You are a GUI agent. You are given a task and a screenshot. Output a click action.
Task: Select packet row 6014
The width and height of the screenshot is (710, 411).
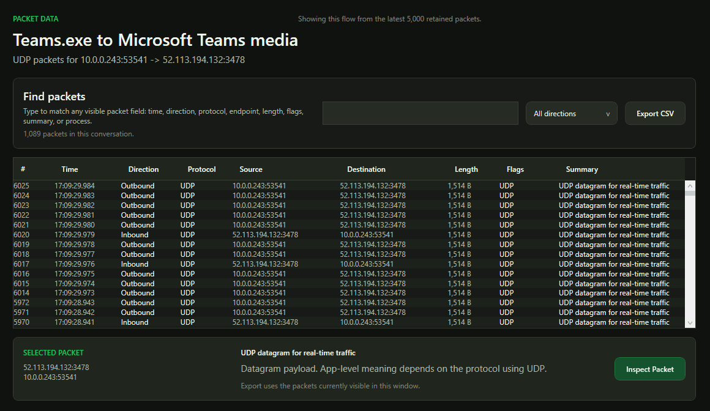coord(349,293)
